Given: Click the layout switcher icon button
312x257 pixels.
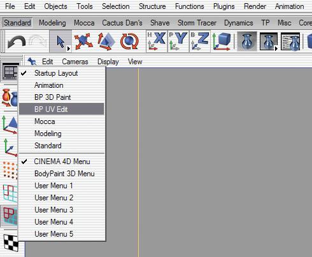Looking at the screenshot, I should click(10, 72).
